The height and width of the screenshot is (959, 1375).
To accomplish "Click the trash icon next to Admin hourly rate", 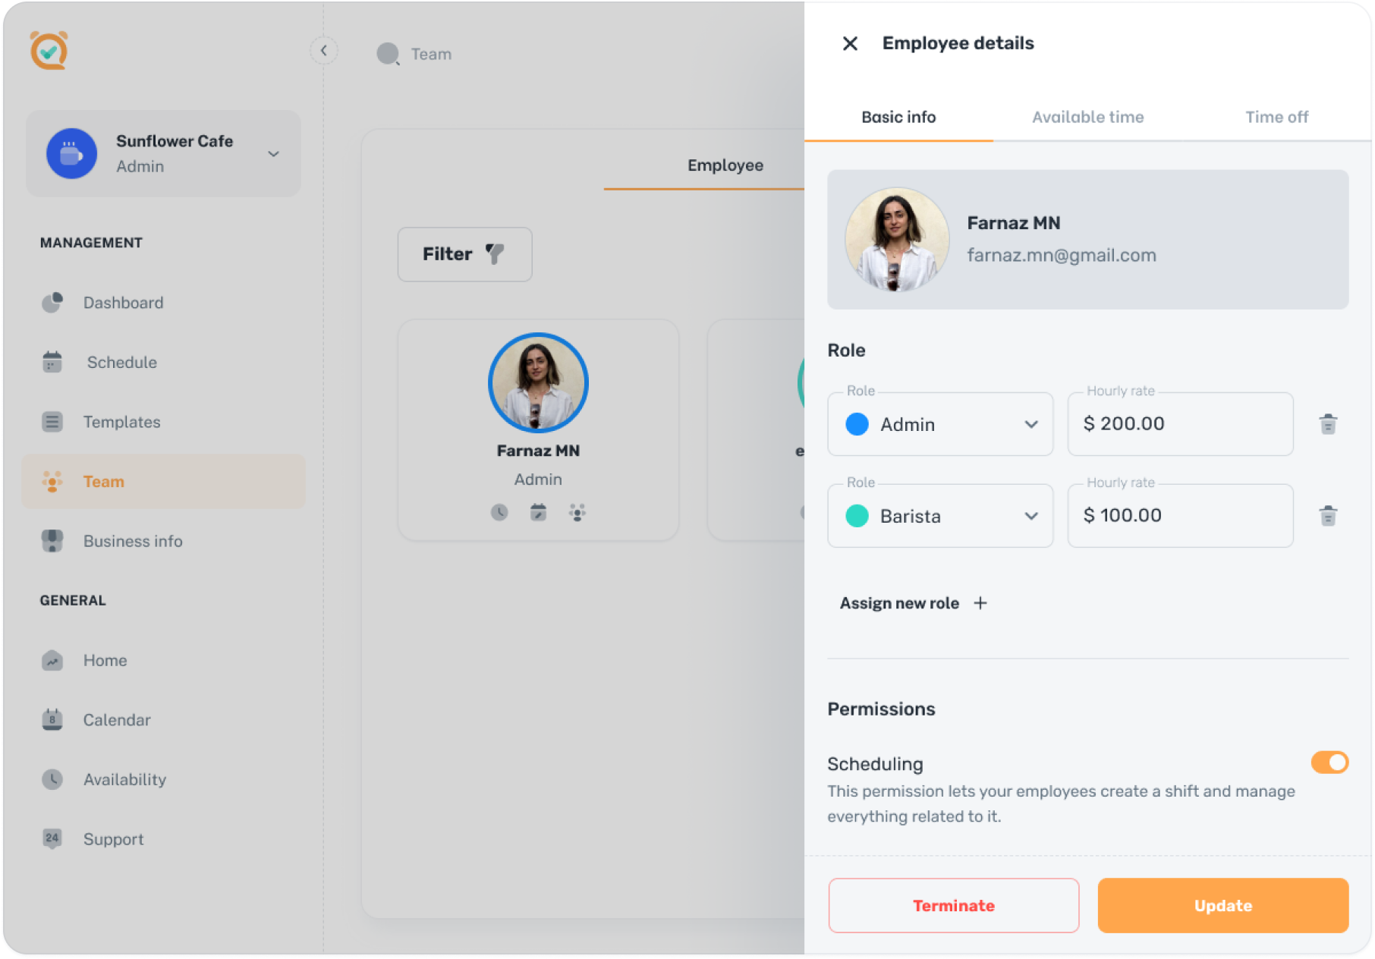I will [x=1329, y=424].
